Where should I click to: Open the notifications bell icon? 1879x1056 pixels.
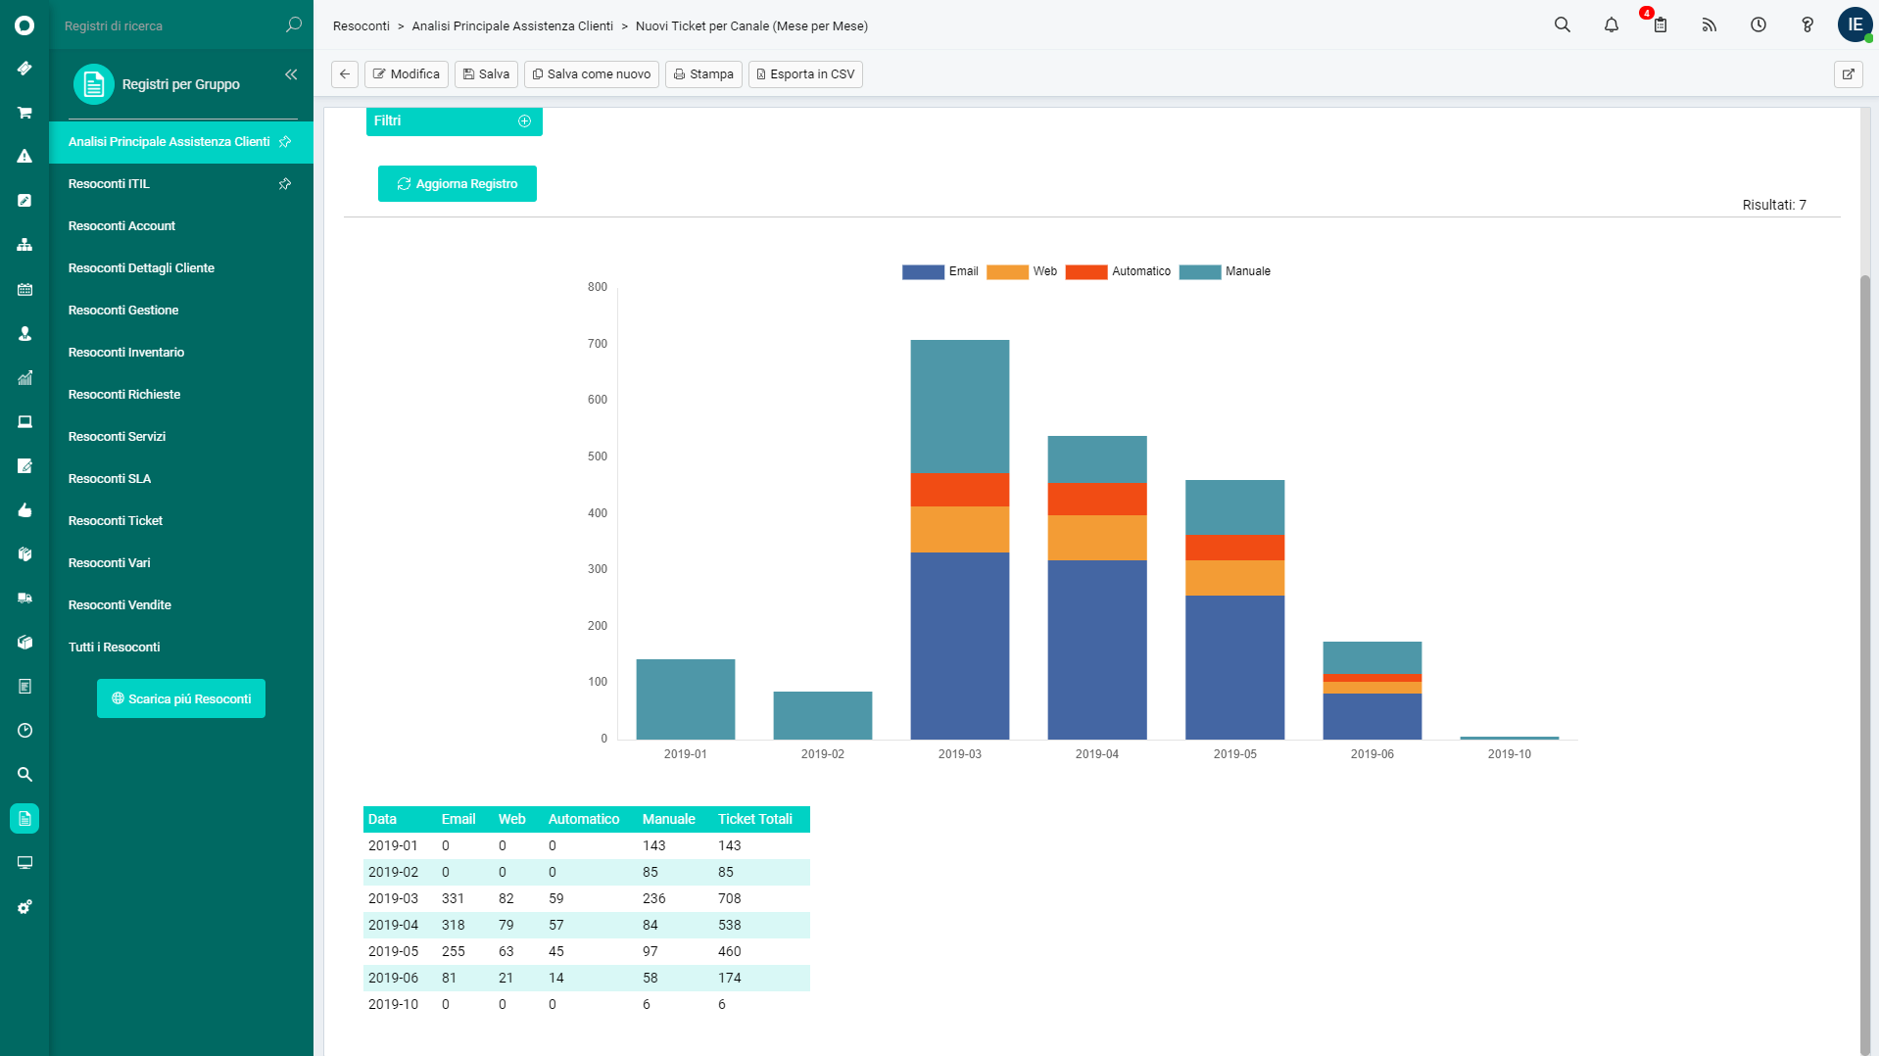[x=1612, y=25]
